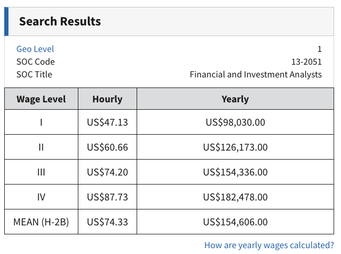This screenshot has height=254, width=341.
Task: Select the Hourly column header
Action: 107,99
